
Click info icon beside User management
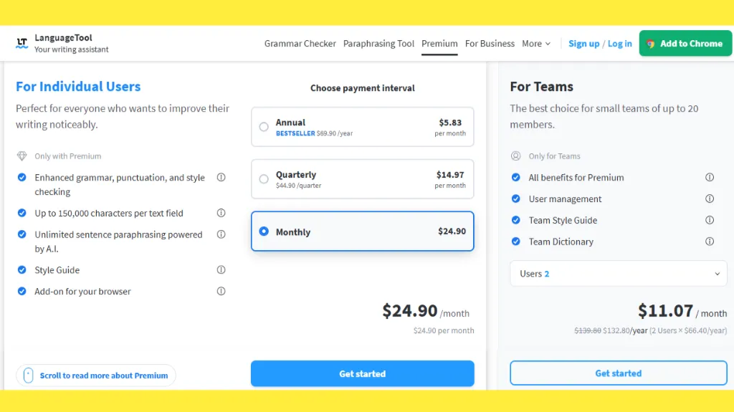click(710, 199)
